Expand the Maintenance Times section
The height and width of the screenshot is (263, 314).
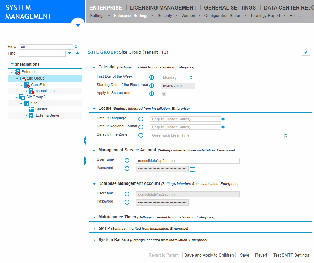point(94,217)
